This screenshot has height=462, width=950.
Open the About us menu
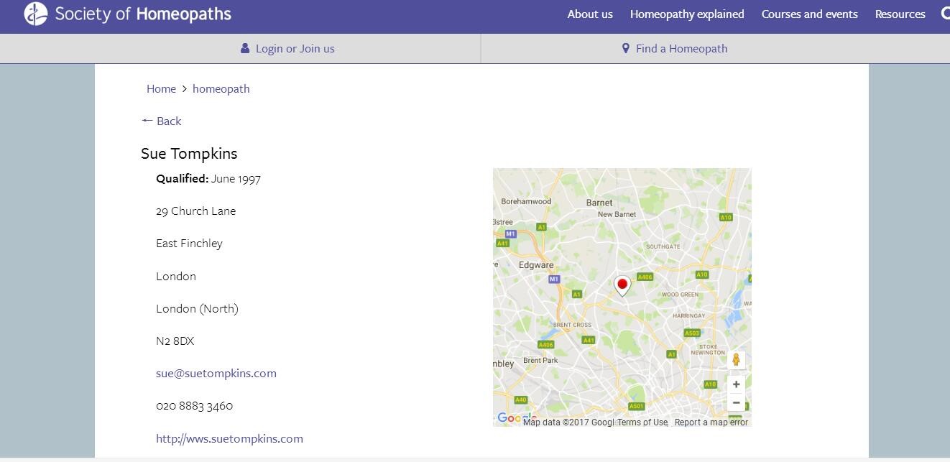coord(590,14)
